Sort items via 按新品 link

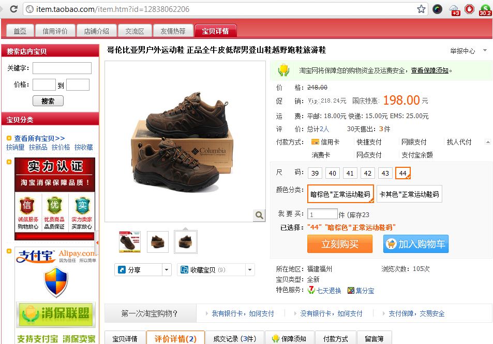tap(38, 147)
